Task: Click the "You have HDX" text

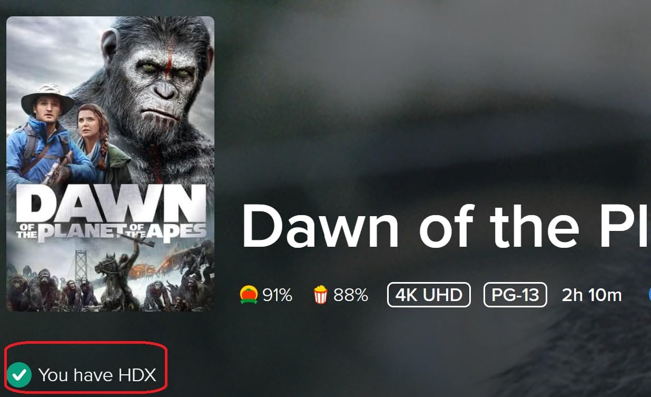Action: tap(97, 375)
